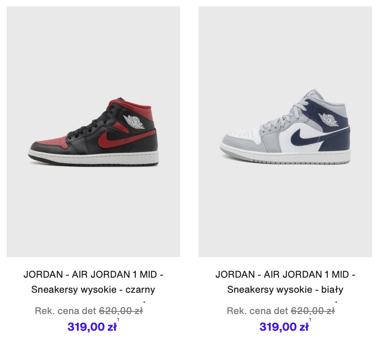The height and width of the screenshot is (341, 380).
Task: Click footnote 1 marker by left sale price
Action: pyautogui.click(x=118, y=320)
